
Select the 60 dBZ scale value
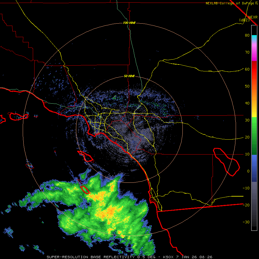(x=247, y=69)
